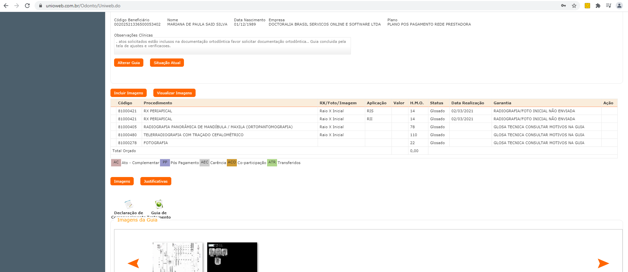
Task: Click the Visualizar Imagens button
Action: 174,93
